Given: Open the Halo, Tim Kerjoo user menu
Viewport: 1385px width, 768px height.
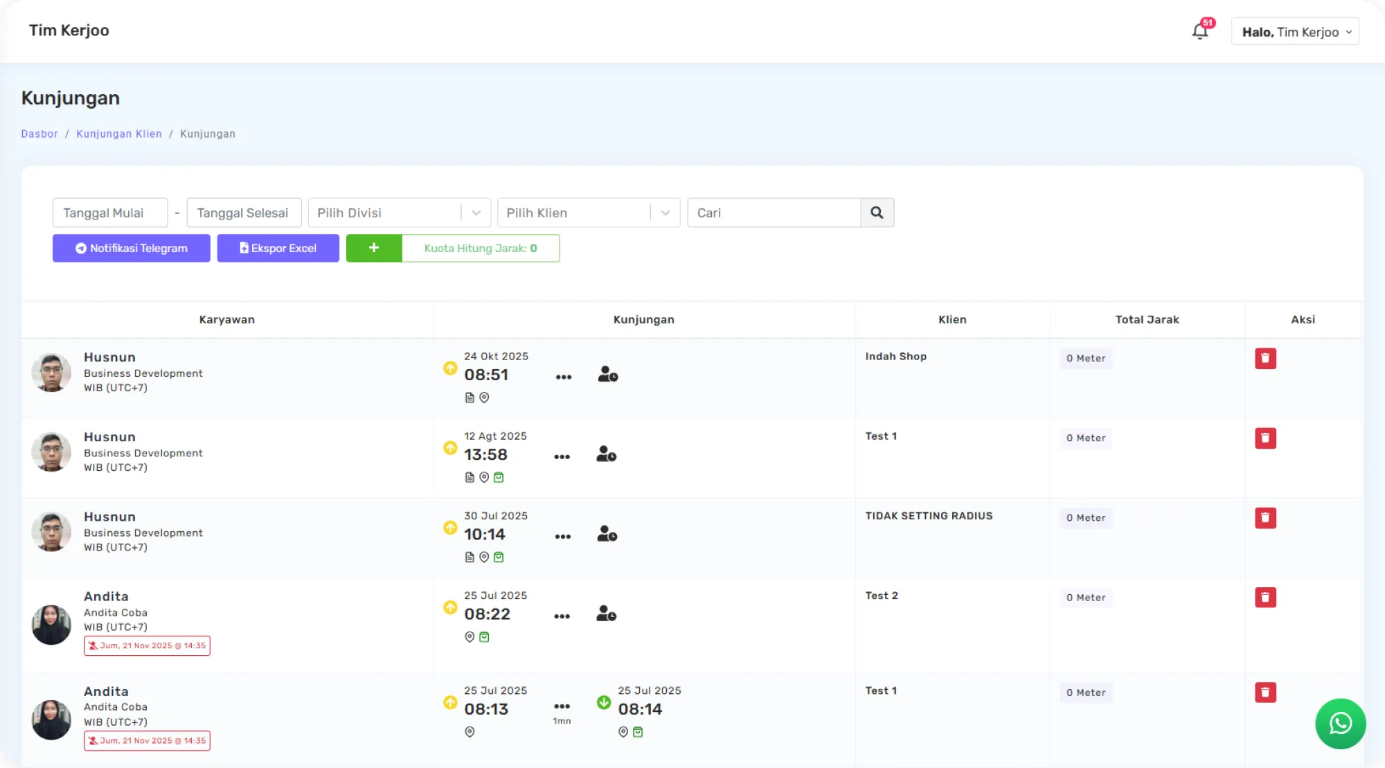Looking at the screenshot, I should pyautogui.click(x=1294, y=32).
